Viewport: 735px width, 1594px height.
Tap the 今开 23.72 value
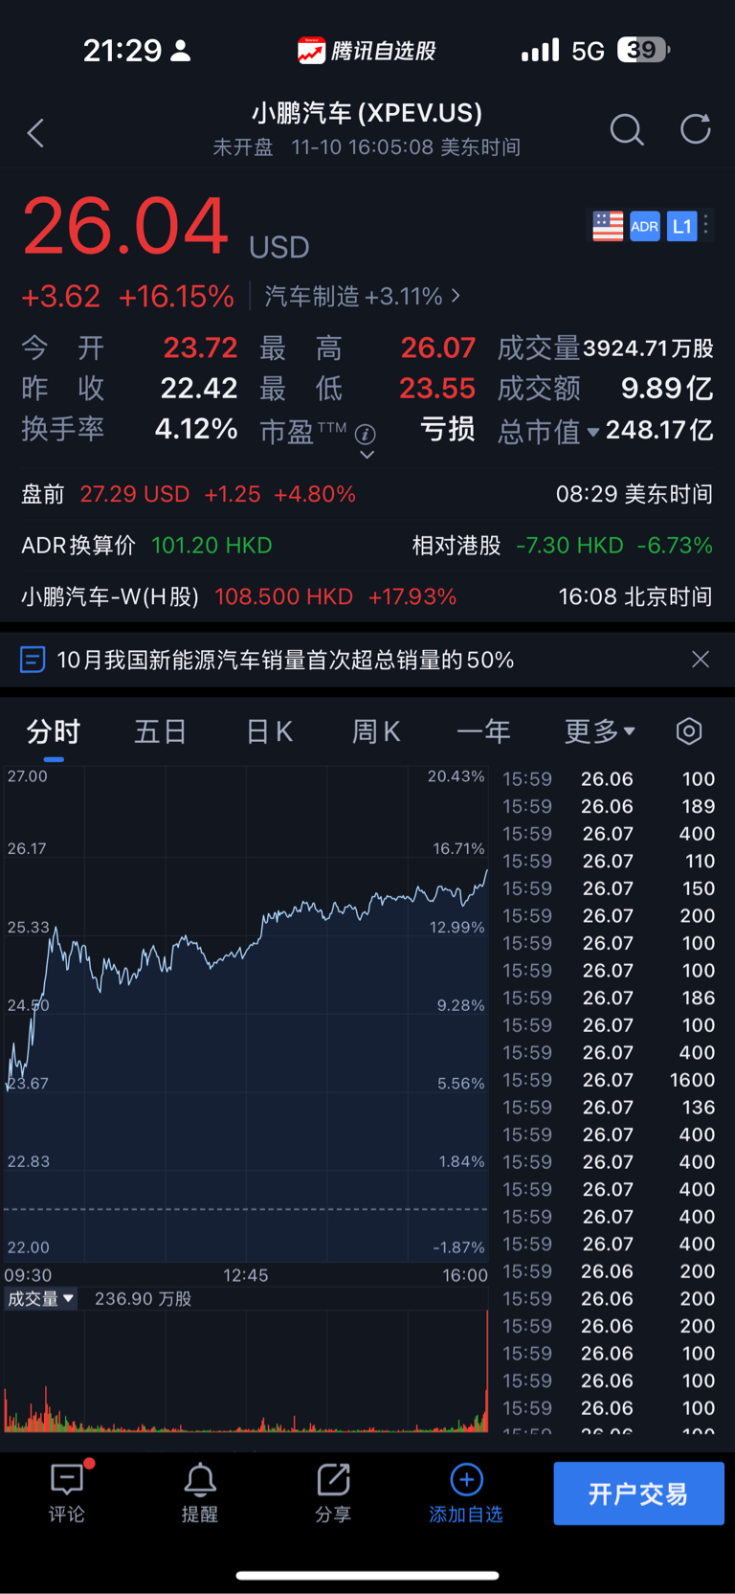tap(200, 348)
